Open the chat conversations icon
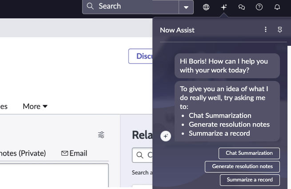Viewport: 291px width, 189px height. tap(241, 7)
